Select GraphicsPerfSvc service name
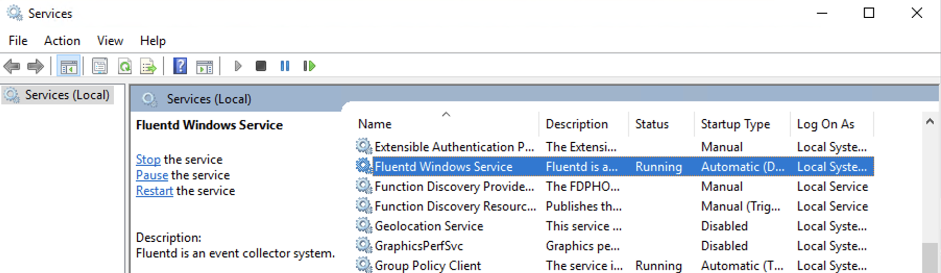 pyautogui.click(x=419, y=246)
